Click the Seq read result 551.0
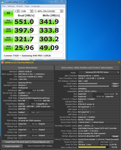121x150 pixels. [x=26, y=22]
